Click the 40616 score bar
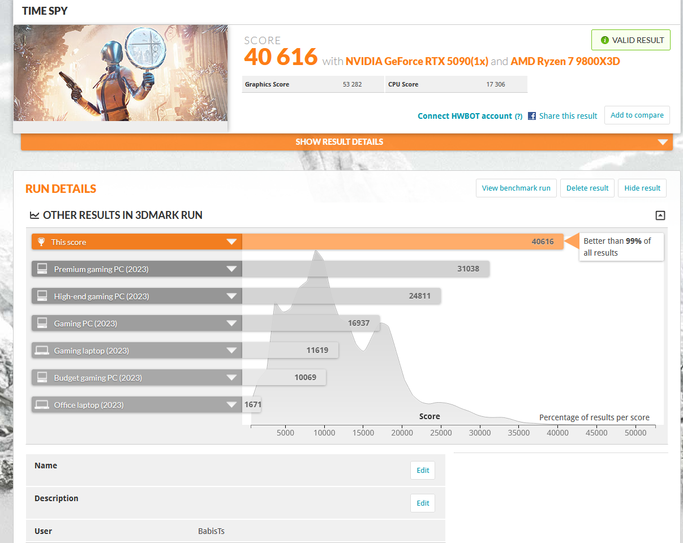The width and height of the screenshot is (683, 543). pos(403,242)
